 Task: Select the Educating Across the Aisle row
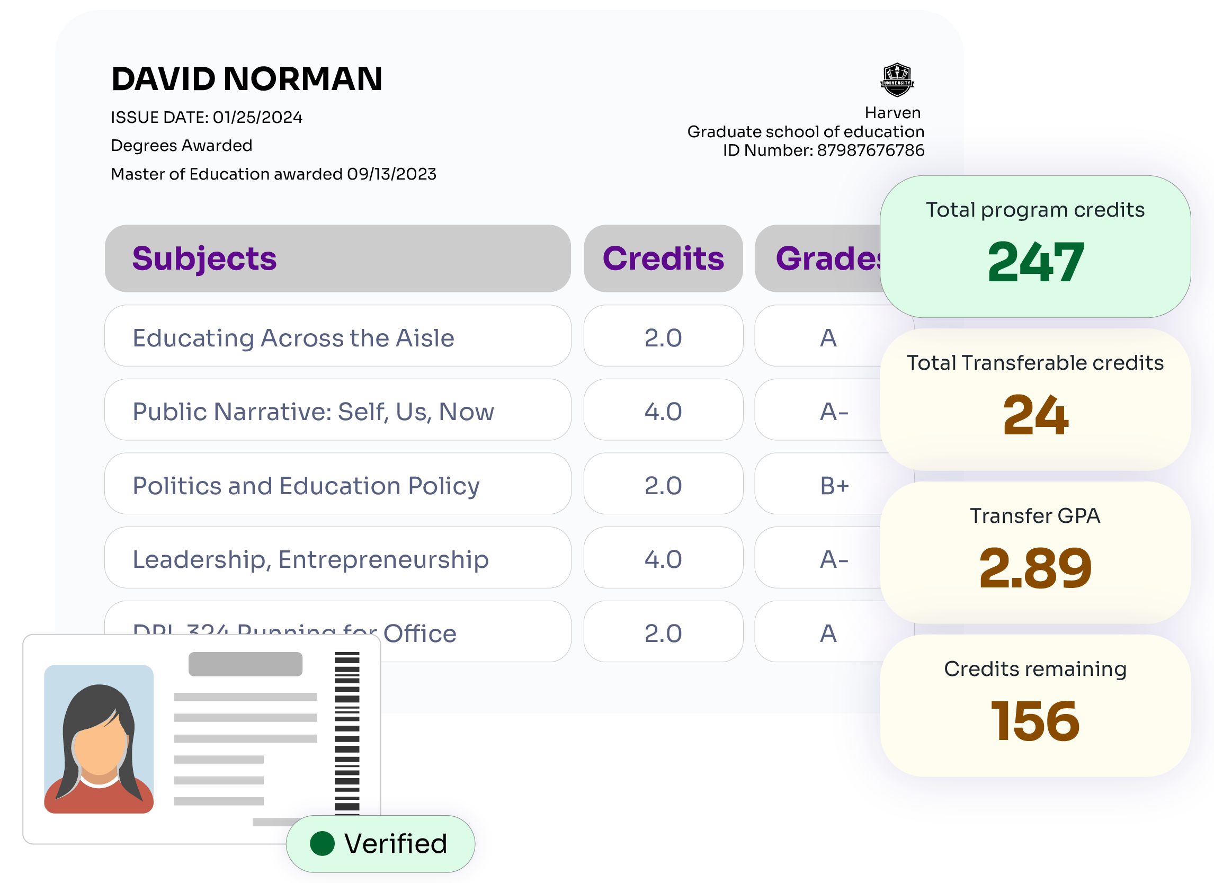tap(337, 337)
